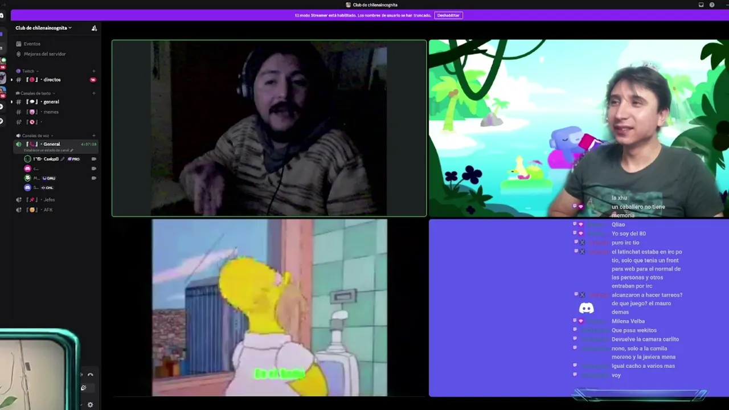Click the invite people icon beside server name
This screenshot has height=410, width=729.
click(94, 28)
